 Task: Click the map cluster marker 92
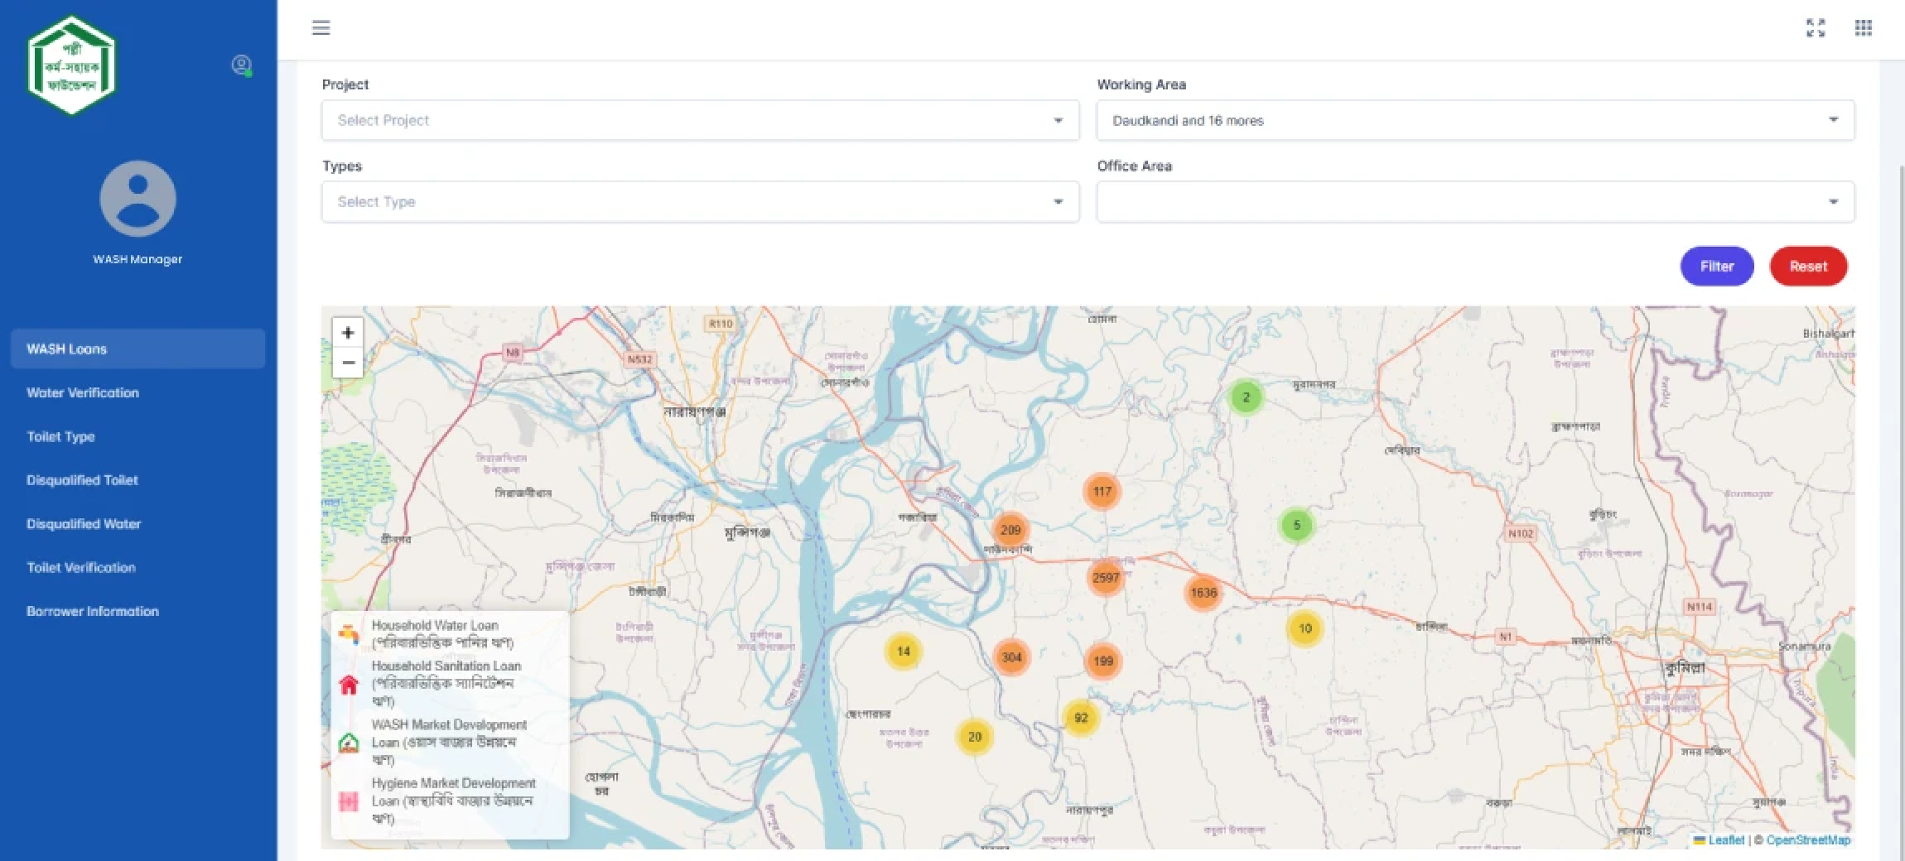pyautogui.click(x=1081, y=718)
